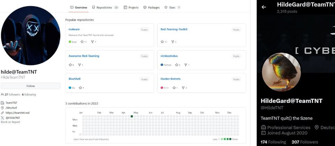335x146 pixels.
Task: Switch to the Repositories tab
Action: coord(105,7)
